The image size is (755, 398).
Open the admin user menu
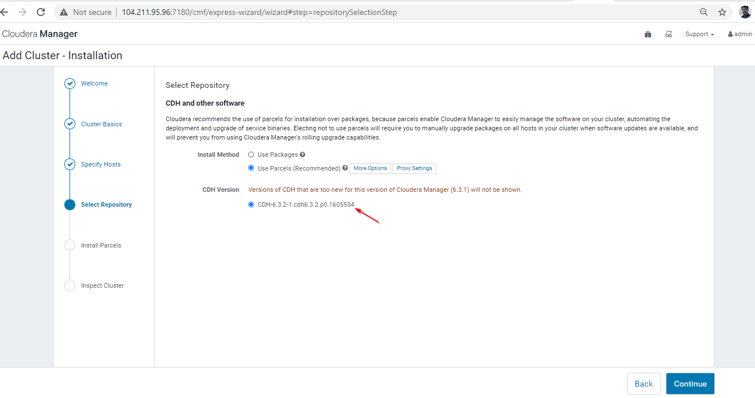point(740,34)
